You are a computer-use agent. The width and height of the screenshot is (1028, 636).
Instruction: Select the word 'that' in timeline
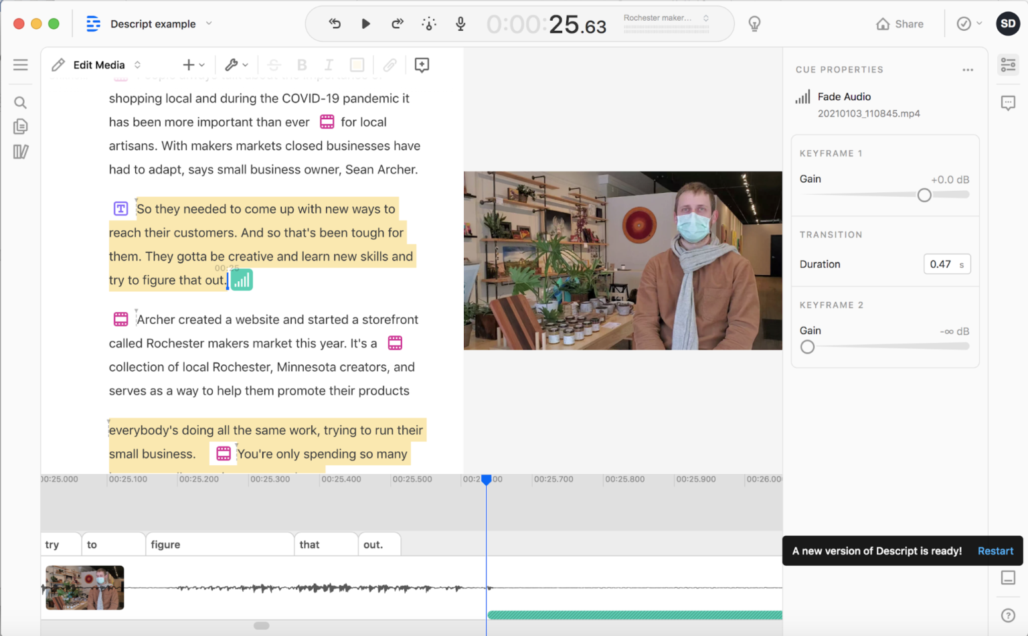[326, 545]
